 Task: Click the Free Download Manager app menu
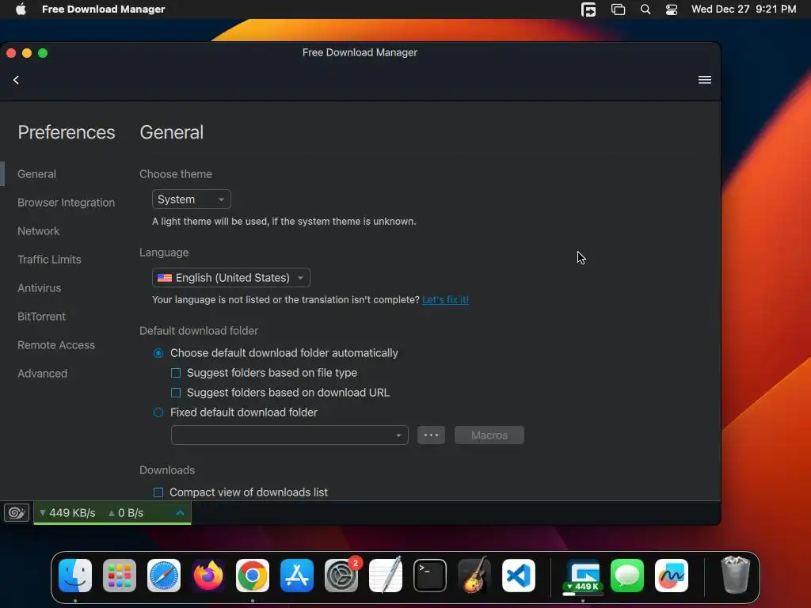pyautogui.click(x=104, y=9)
